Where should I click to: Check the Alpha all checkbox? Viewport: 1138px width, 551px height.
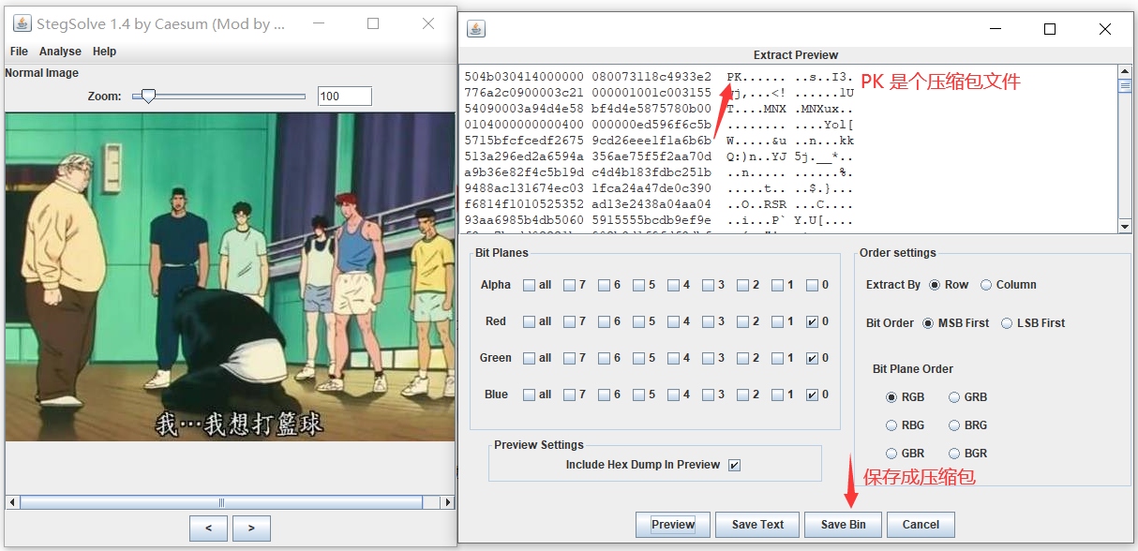coord(530,285)
